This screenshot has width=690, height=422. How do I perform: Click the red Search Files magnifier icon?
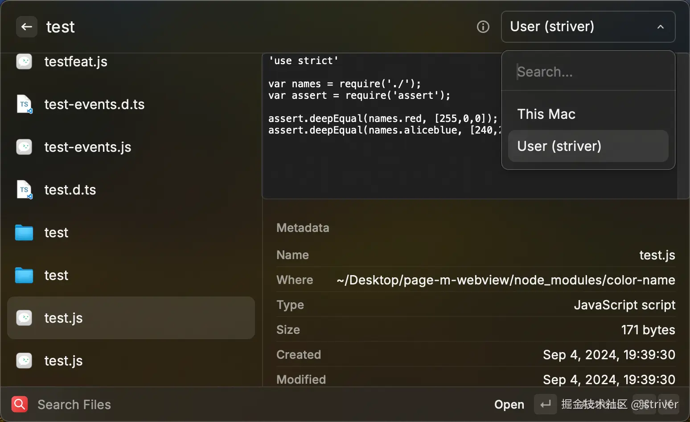coord(20,404)
